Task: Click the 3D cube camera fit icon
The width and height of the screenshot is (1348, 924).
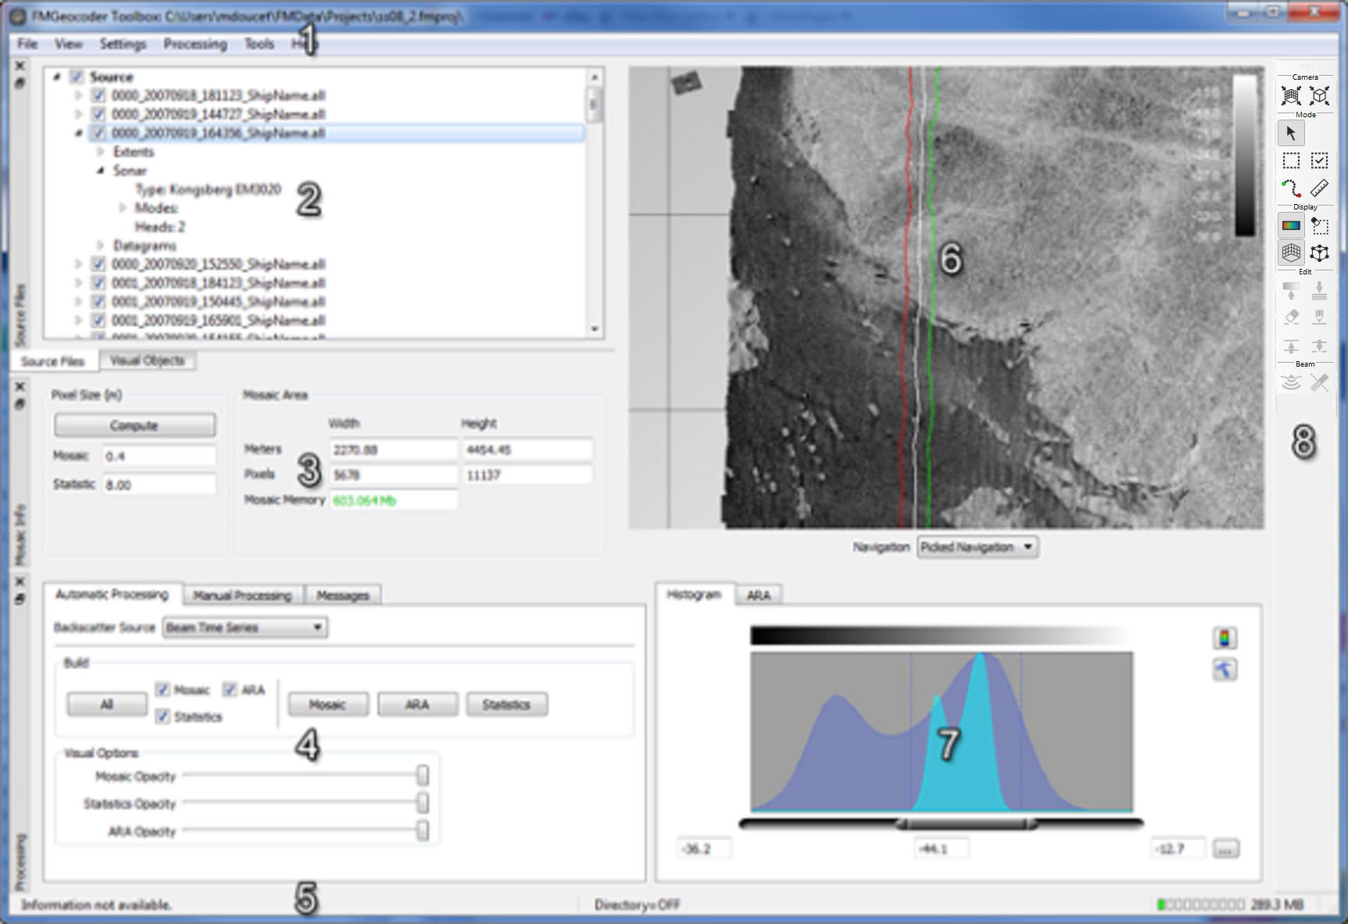Action: coord(1319,96)
